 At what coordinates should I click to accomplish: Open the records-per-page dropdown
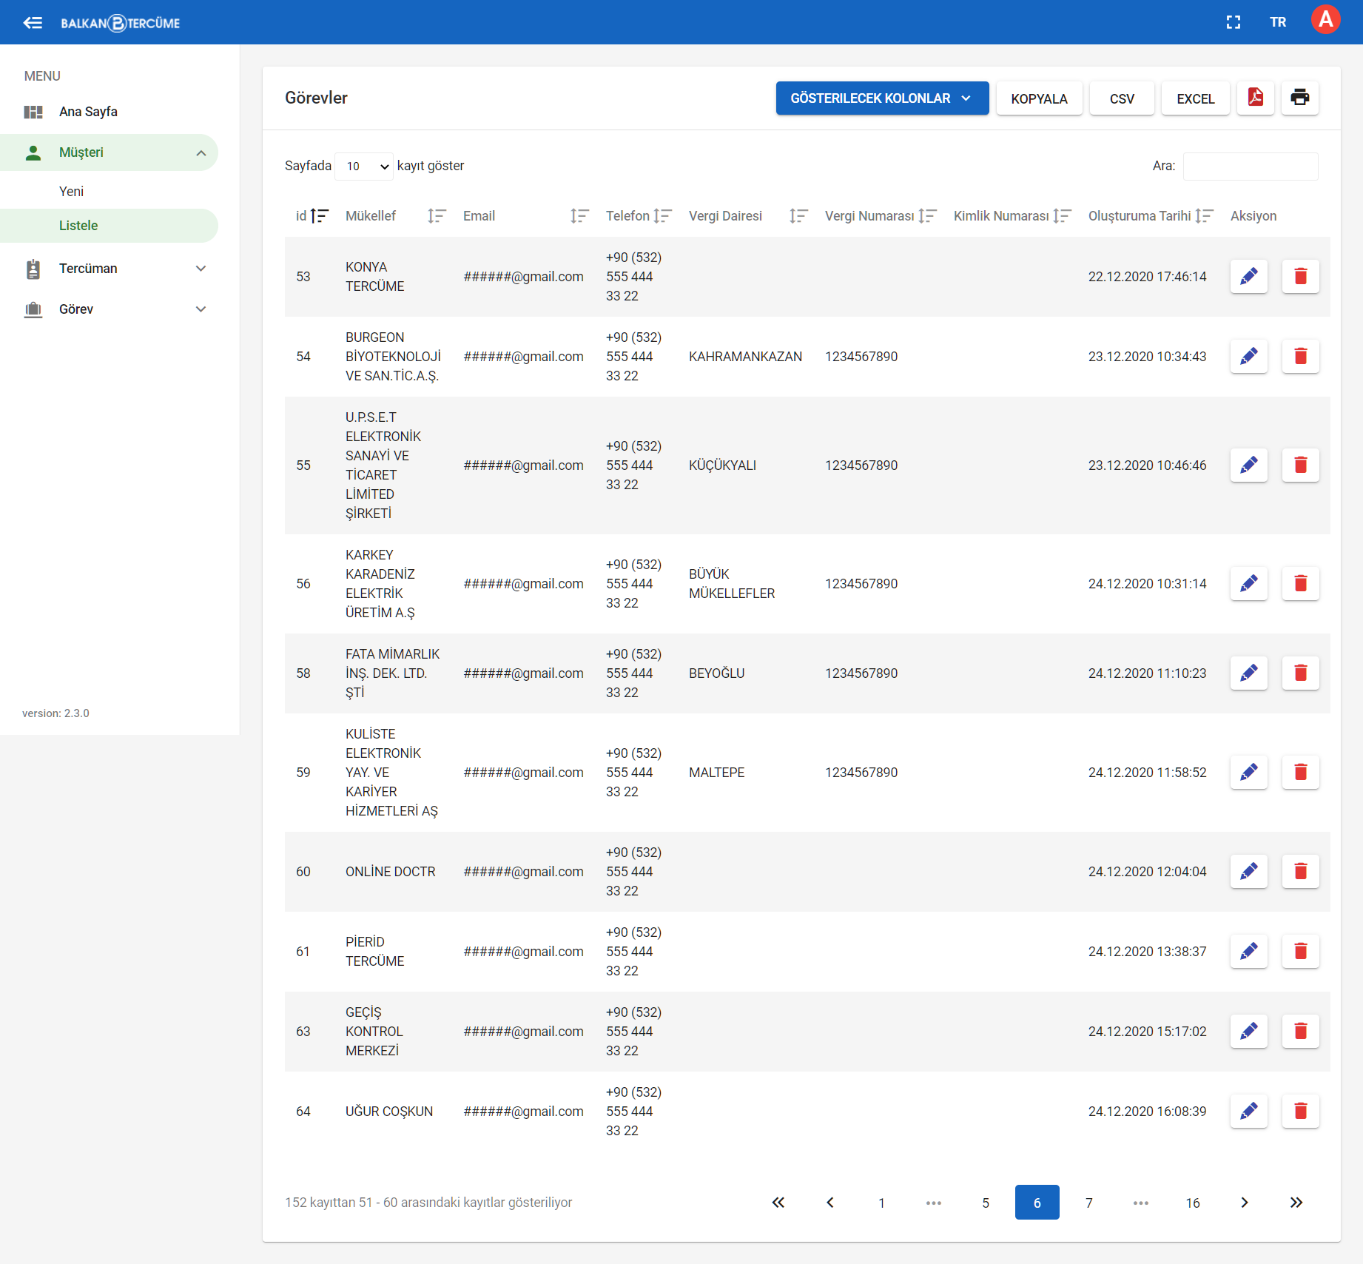coord(365,167)
